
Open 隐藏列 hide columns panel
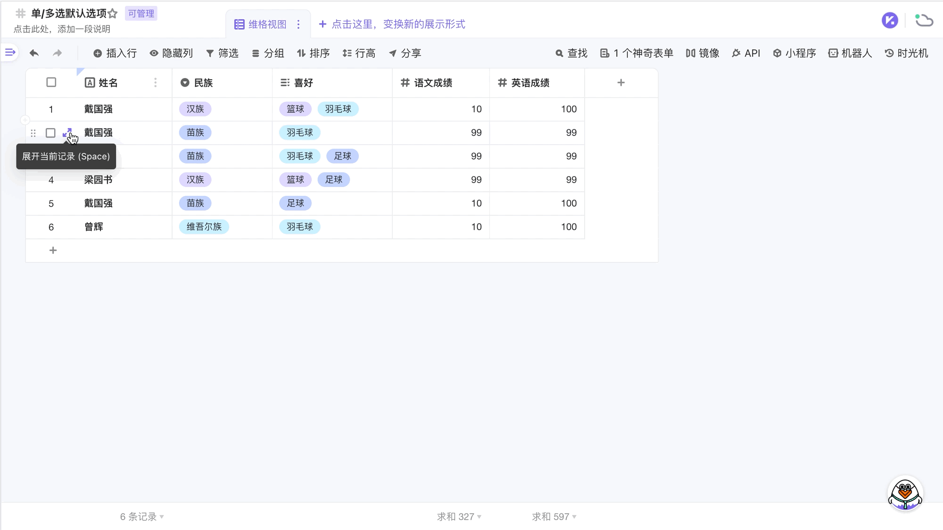point(171,53)
